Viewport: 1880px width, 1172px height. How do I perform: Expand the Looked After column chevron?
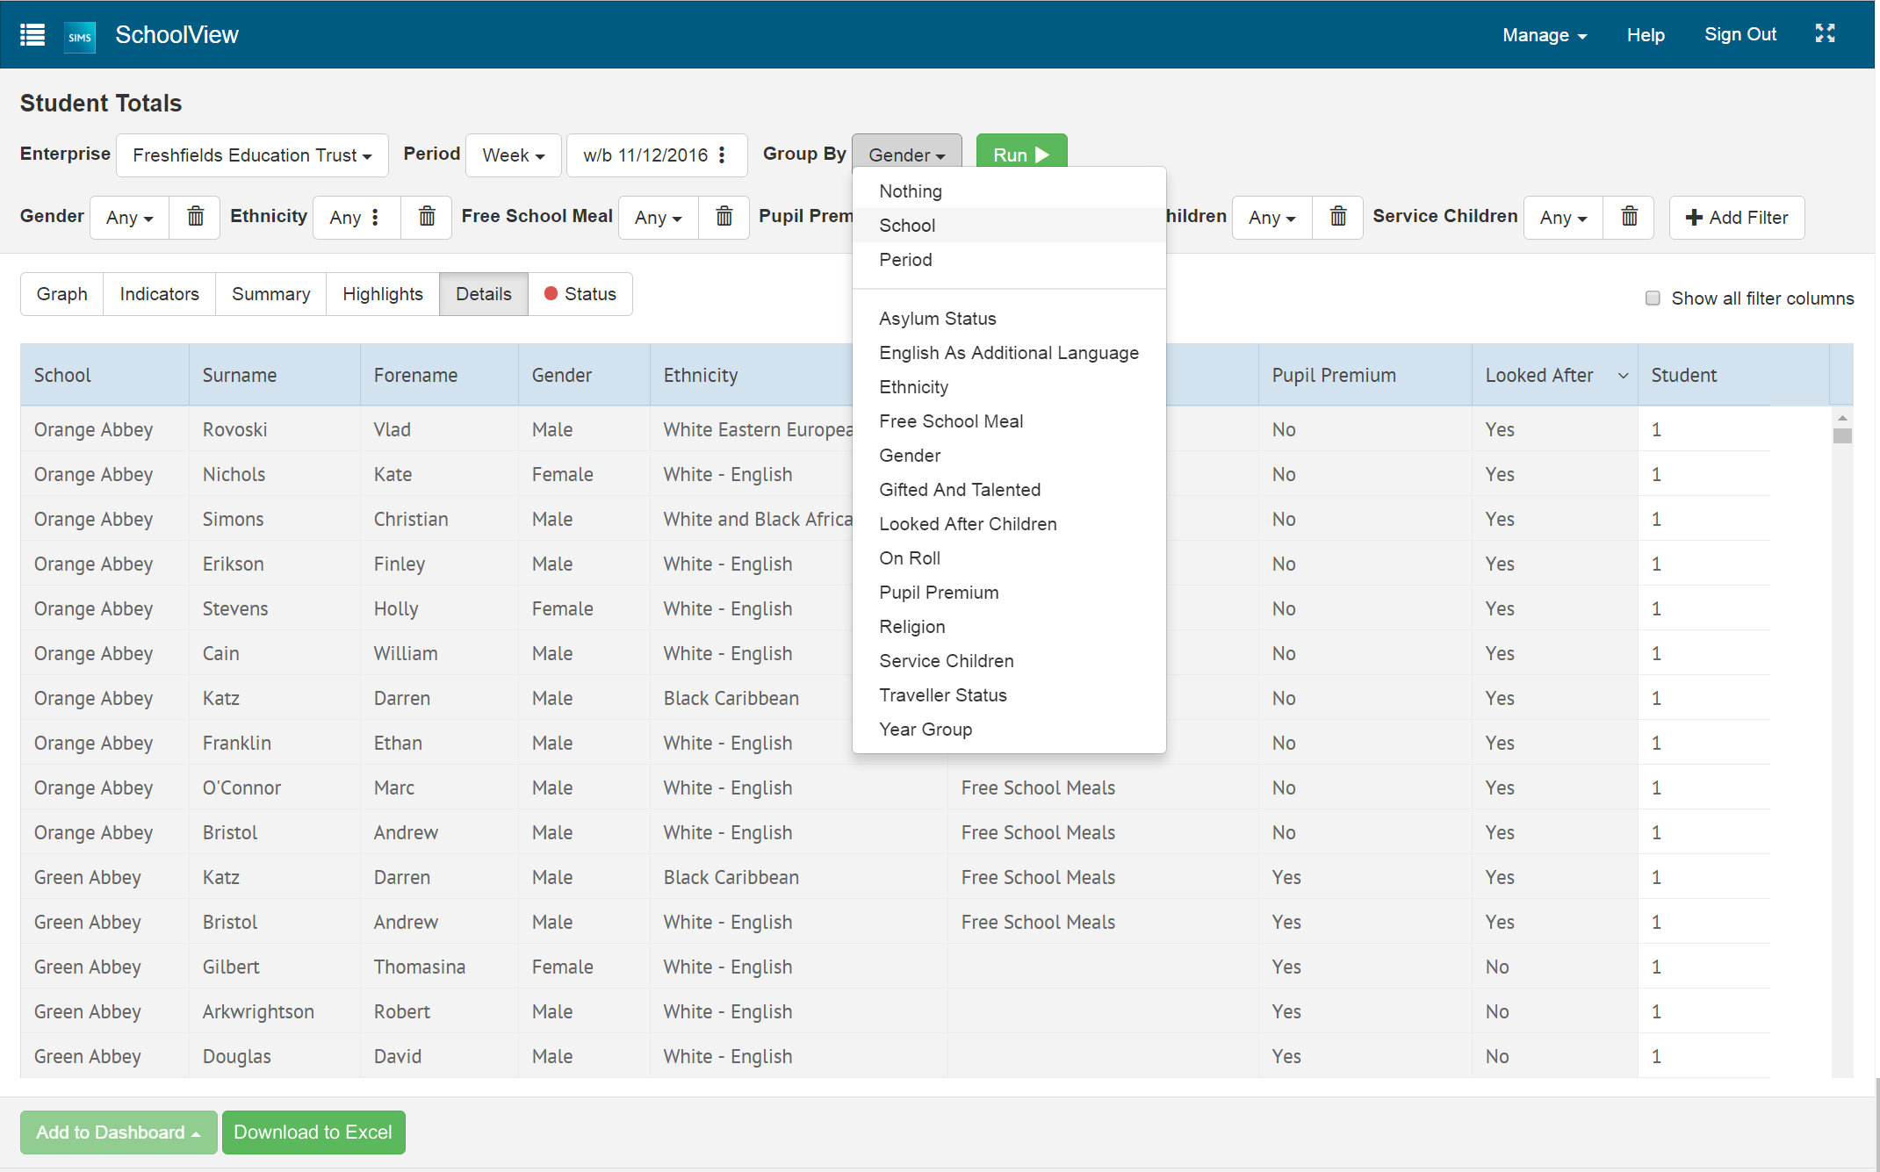1624,376
